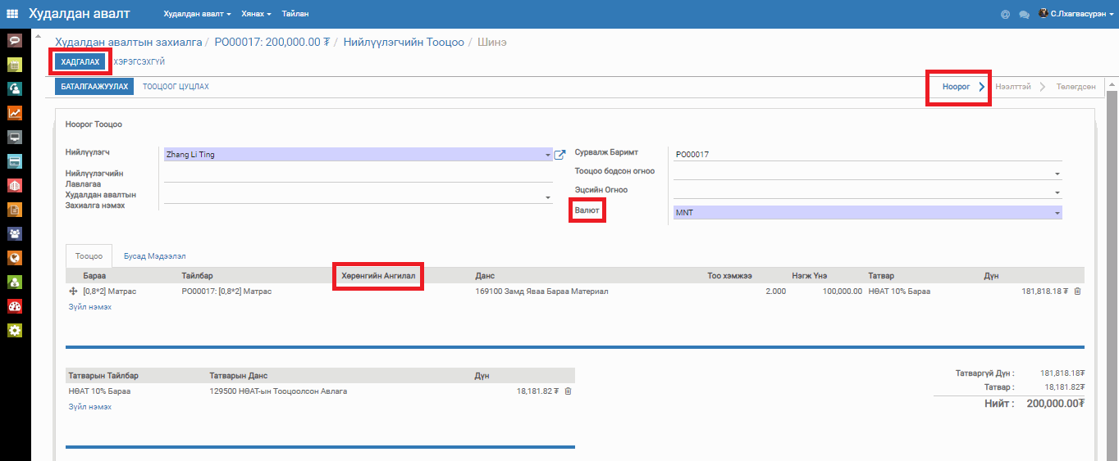Open supplier record via external link icon

(560, 155)
